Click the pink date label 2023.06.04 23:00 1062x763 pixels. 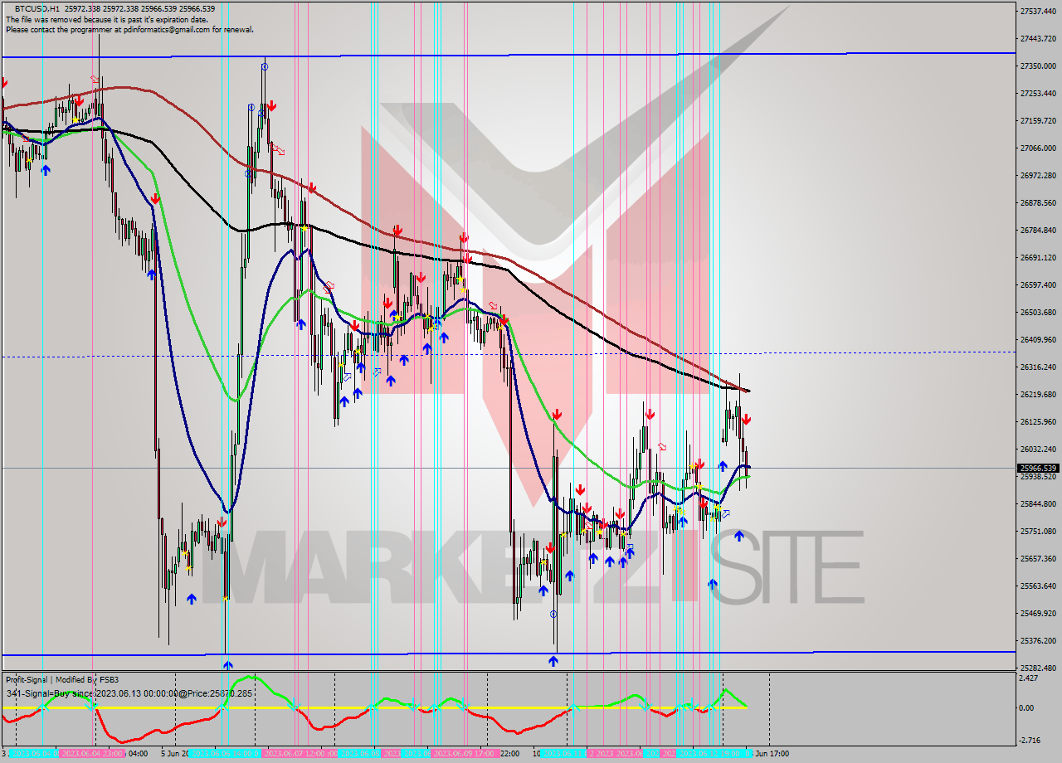point(93,754)
